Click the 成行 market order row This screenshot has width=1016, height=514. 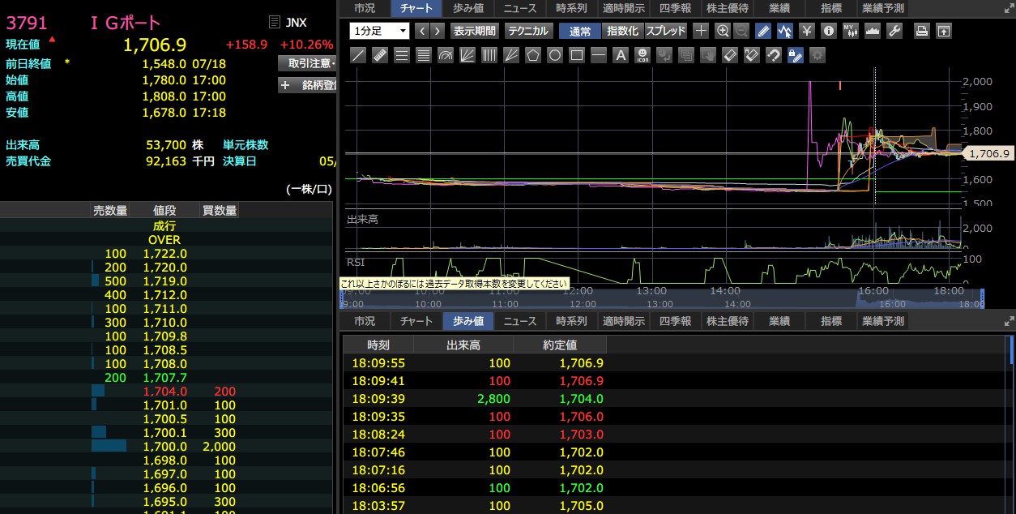pyautogui.click(x=166, y=226)
